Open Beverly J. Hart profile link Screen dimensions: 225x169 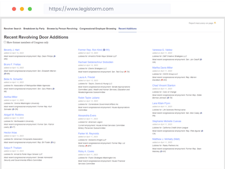pyautogui.click(x=12, y=50)
